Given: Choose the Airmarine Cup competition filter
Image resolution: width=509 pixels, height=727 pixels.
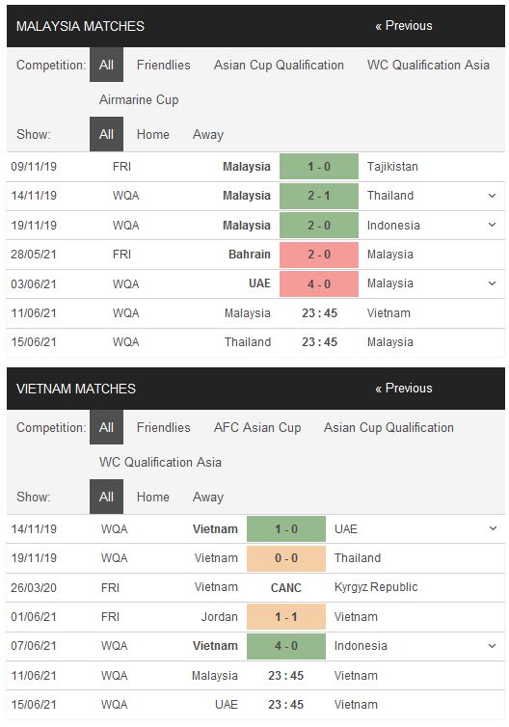Looking at the screenshot, I should click(139, 99).
